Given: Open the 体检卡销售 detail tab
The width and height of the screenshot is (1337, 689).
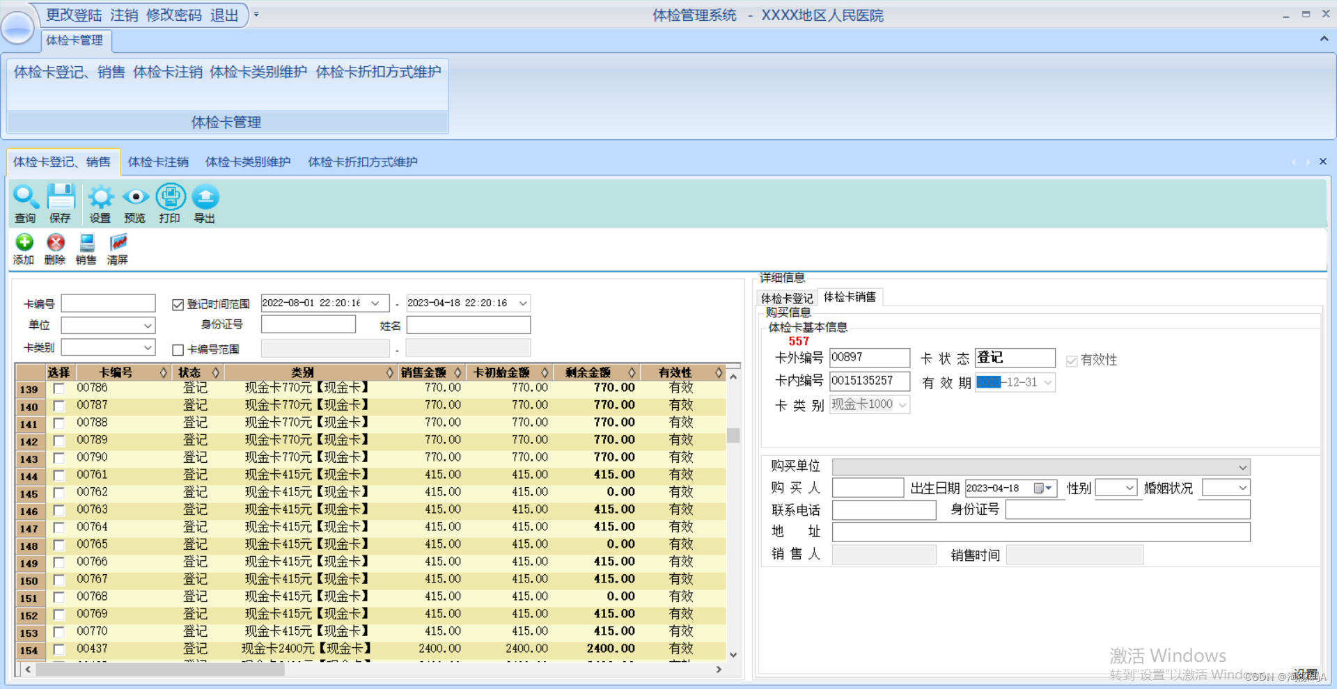Looking at the screenshot, I should pyautogui.click(x=850, y=297).
